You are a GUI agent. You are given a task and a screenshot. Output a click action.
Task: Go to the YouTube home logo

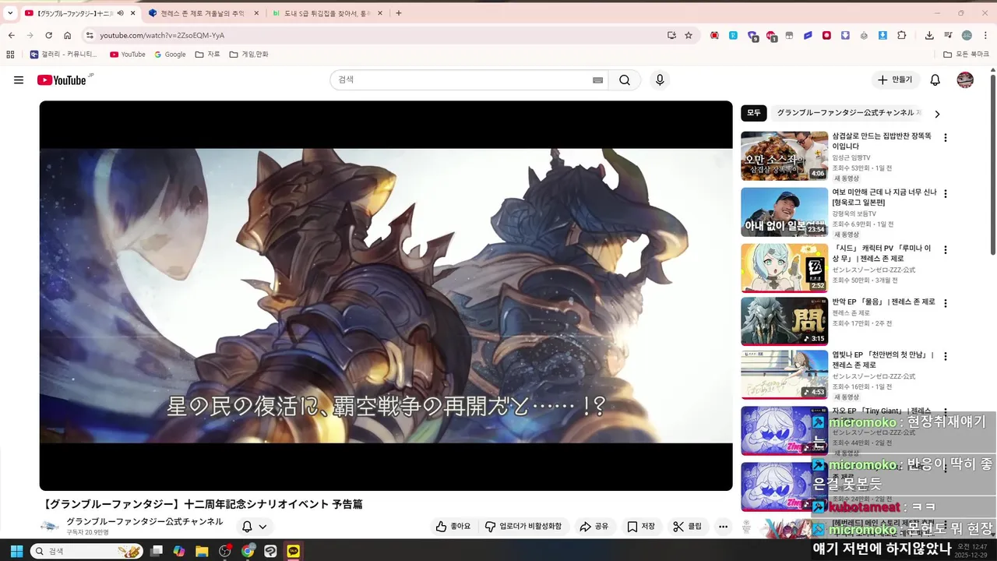(62, 80)
